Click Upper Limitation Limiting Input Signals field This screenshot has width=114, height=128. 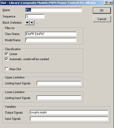59,83
